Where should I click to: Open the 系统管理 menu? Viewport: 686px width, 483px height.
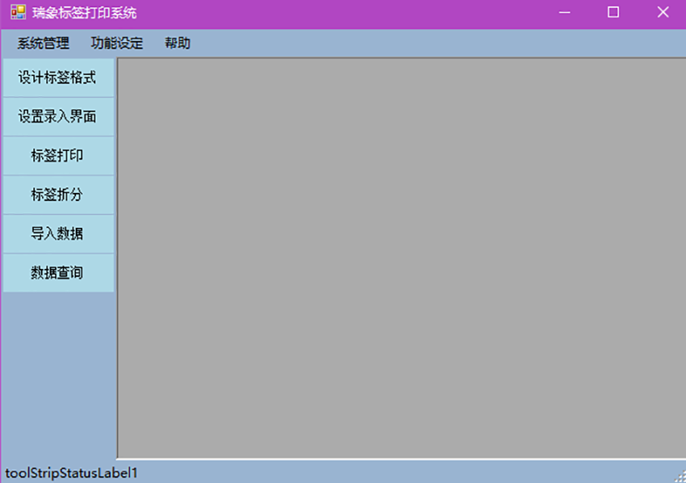pyautogui.click(x=44, y=44)
